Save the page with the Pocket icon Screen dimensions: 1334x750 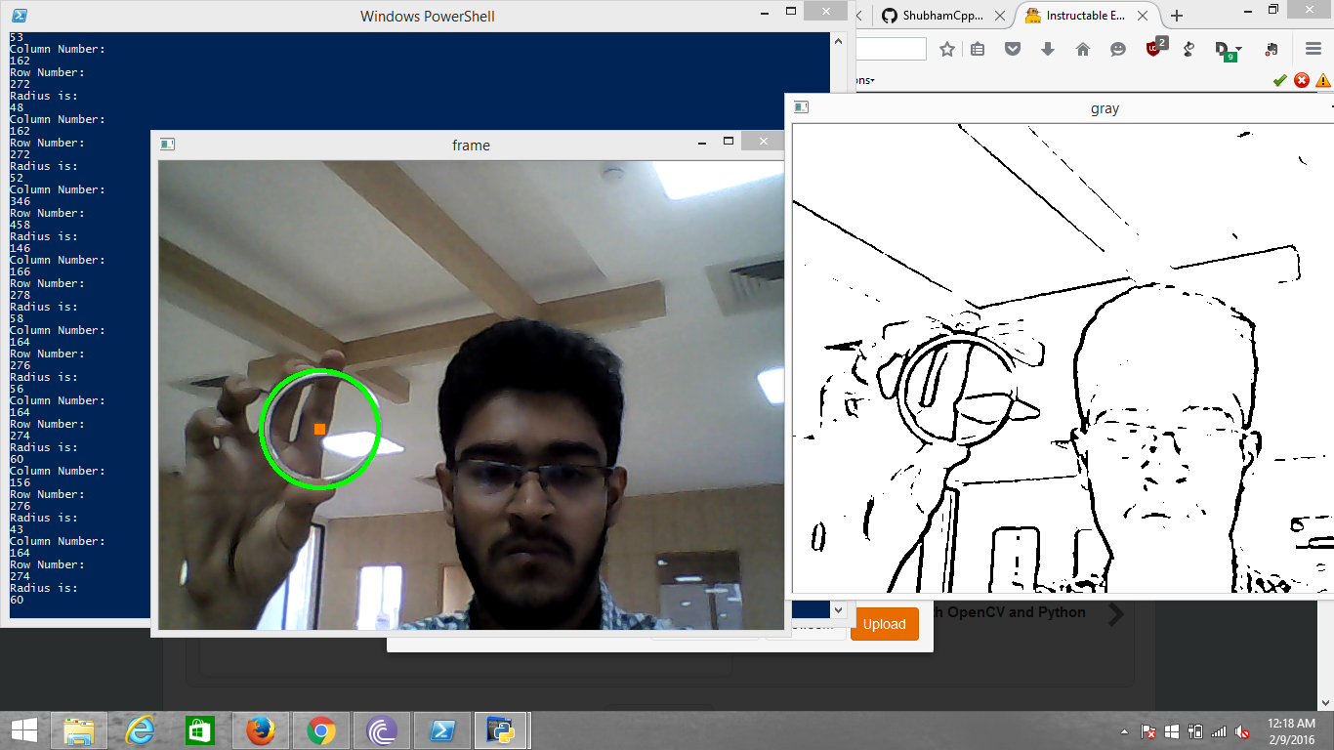pyautogui.click(x=1014, y=47)
